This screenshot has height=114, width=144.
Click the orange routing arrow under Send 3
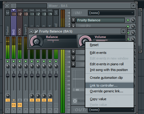tap(44, 100)
